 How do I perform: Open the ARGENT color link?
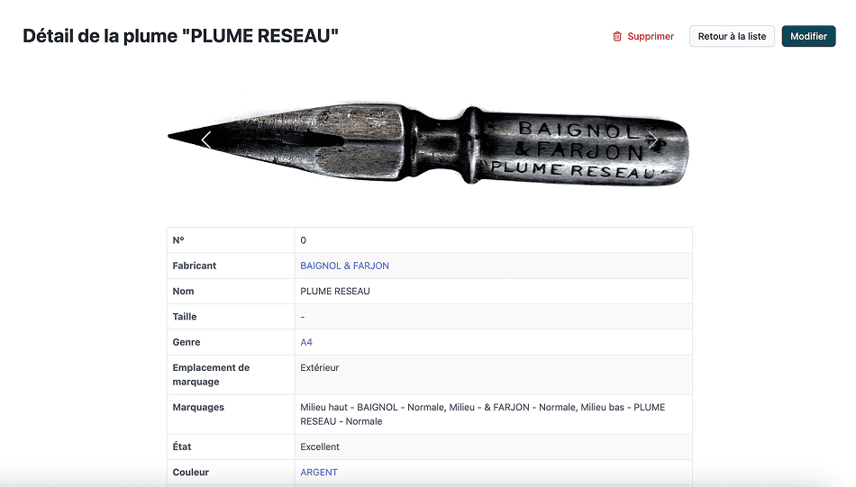[319, 473]
